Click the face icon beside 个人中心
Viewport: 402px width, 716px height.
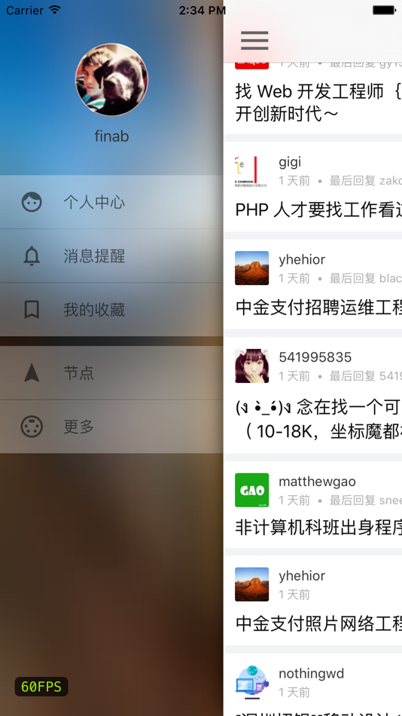pos(32,202)
